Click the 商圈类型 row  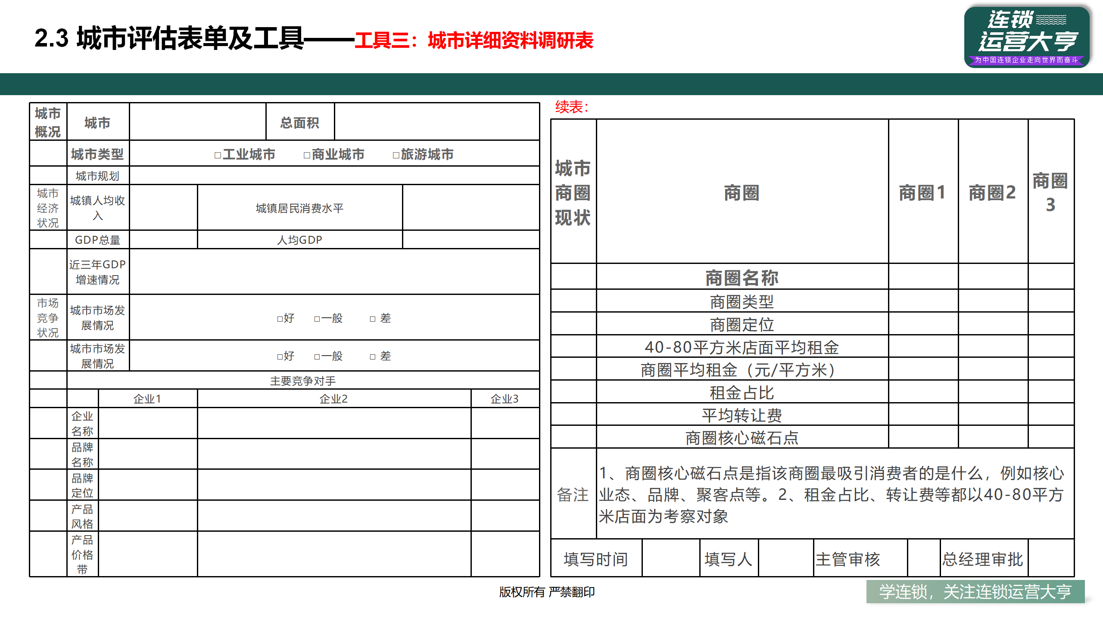click(x=742, y=301)
